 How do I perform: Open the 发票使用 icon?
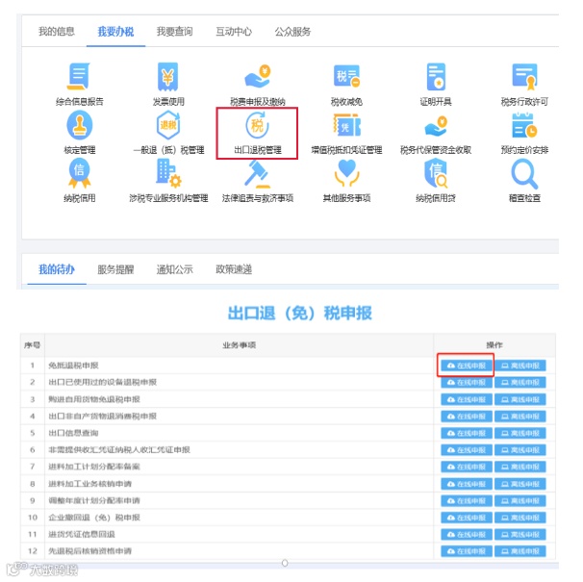(168, 76)
